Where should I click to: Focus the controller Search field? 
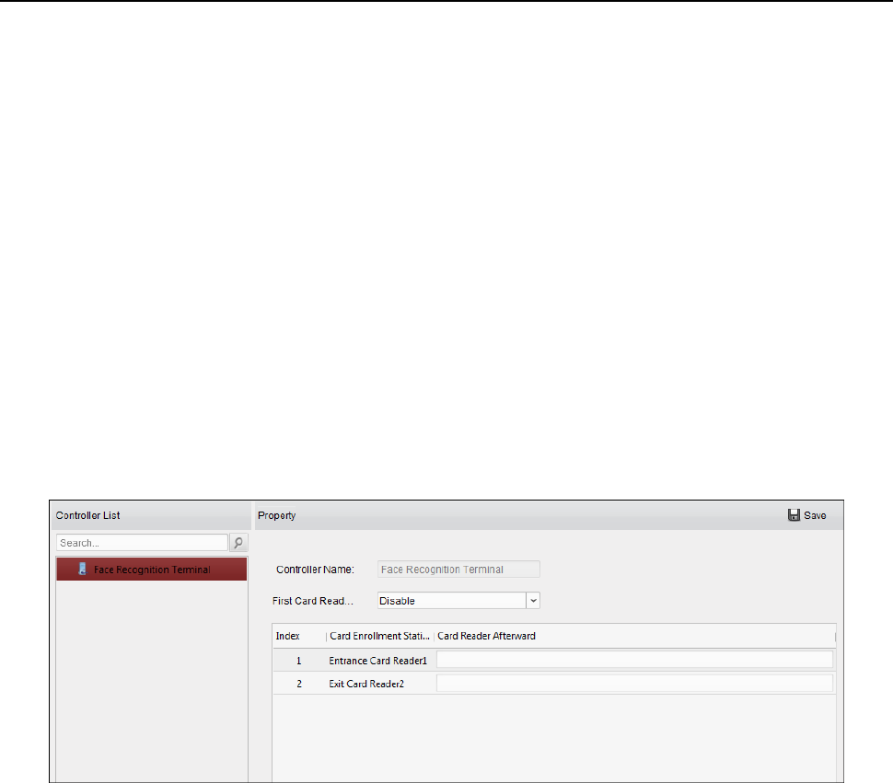(x=142, y=543)
